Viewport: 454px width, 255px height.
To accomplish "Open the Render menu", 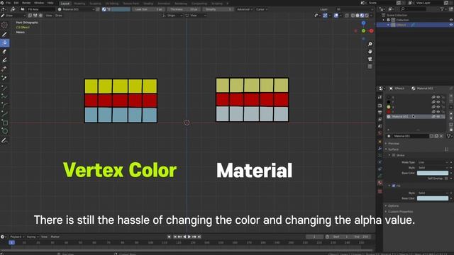I will (26, 3).
